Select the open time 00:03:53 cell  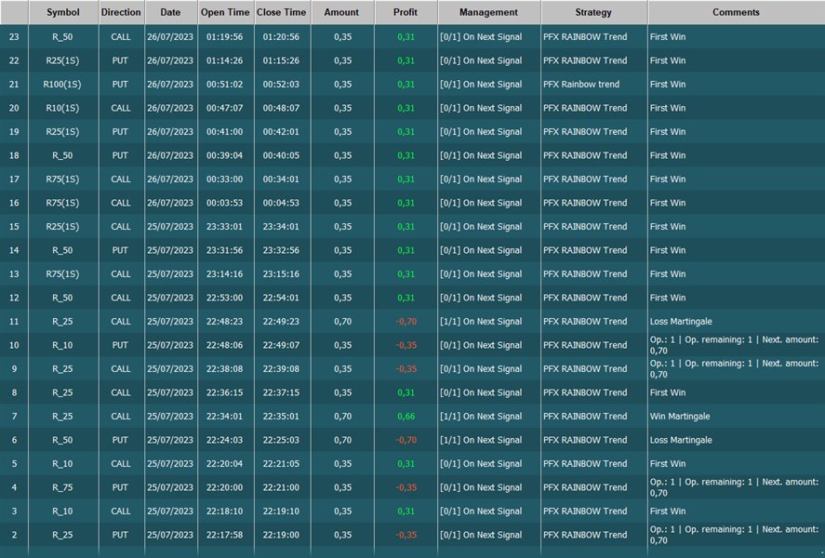225,203
